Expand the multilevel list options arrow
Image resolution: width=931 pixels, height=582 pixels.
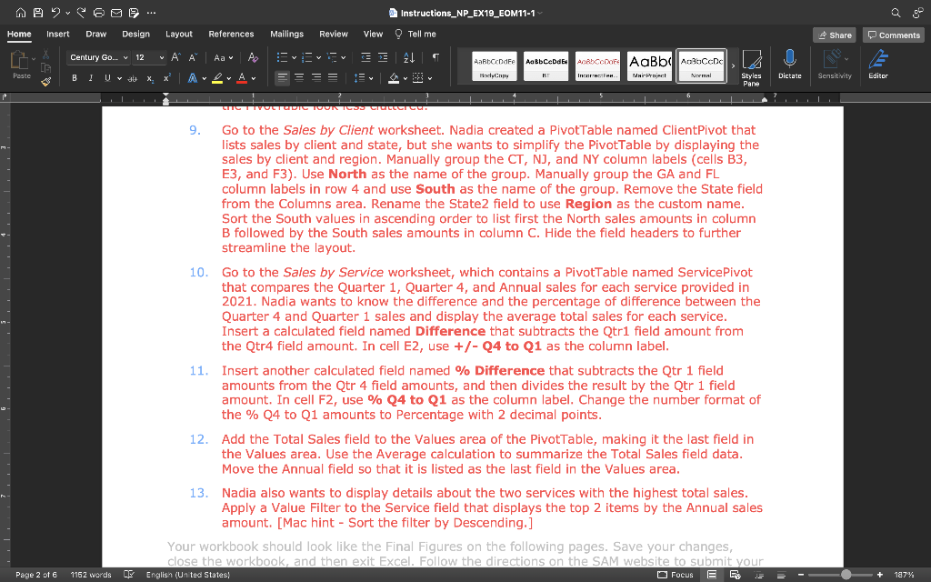point(343,57)
